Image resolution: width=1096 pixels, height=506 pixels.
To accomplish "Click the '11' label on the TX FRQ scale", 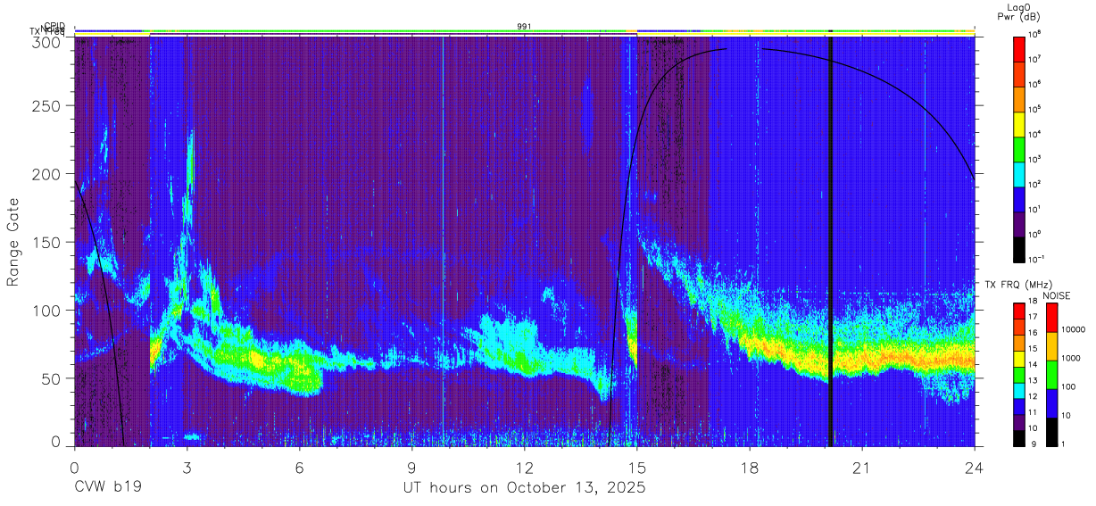I will 1033,414.
